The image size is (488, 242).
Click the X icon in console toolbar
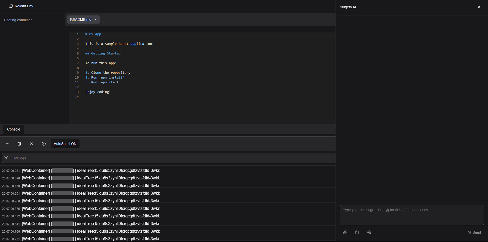(32, 144)
